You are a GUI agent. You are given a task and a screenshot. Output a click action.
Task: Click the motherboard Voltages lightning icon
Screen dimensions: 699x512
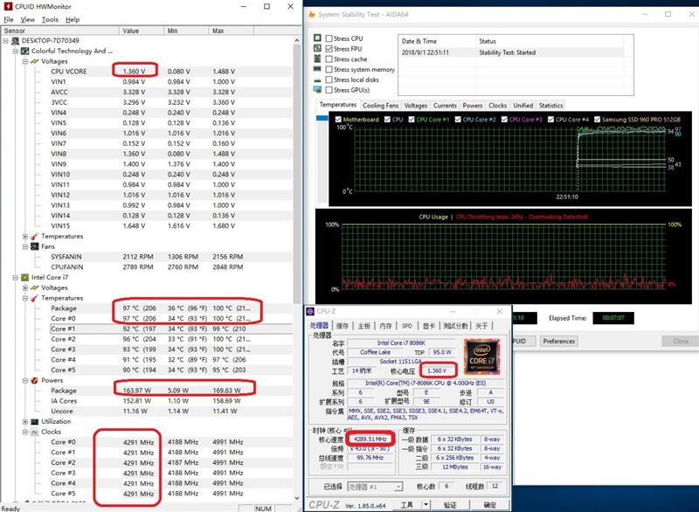(35, 61)
